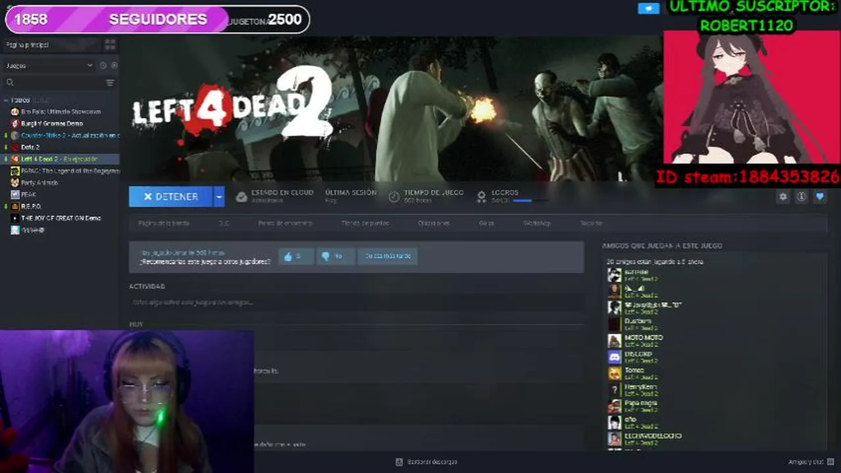
Task: Click the activity post input field
Action: [x=356, y=302]
